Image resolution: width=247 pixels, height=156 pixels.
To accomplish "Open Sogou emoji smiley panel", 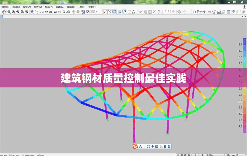I will (149, 146).
